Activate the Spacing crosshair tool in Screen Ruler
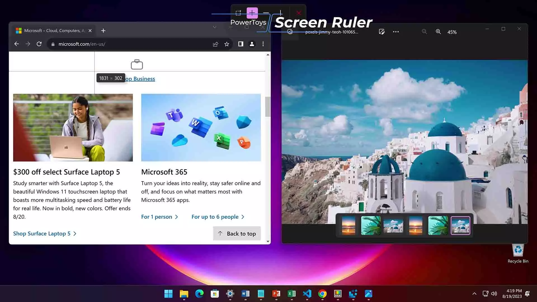Viewport: 537px width, 302px height. point(252,13)
